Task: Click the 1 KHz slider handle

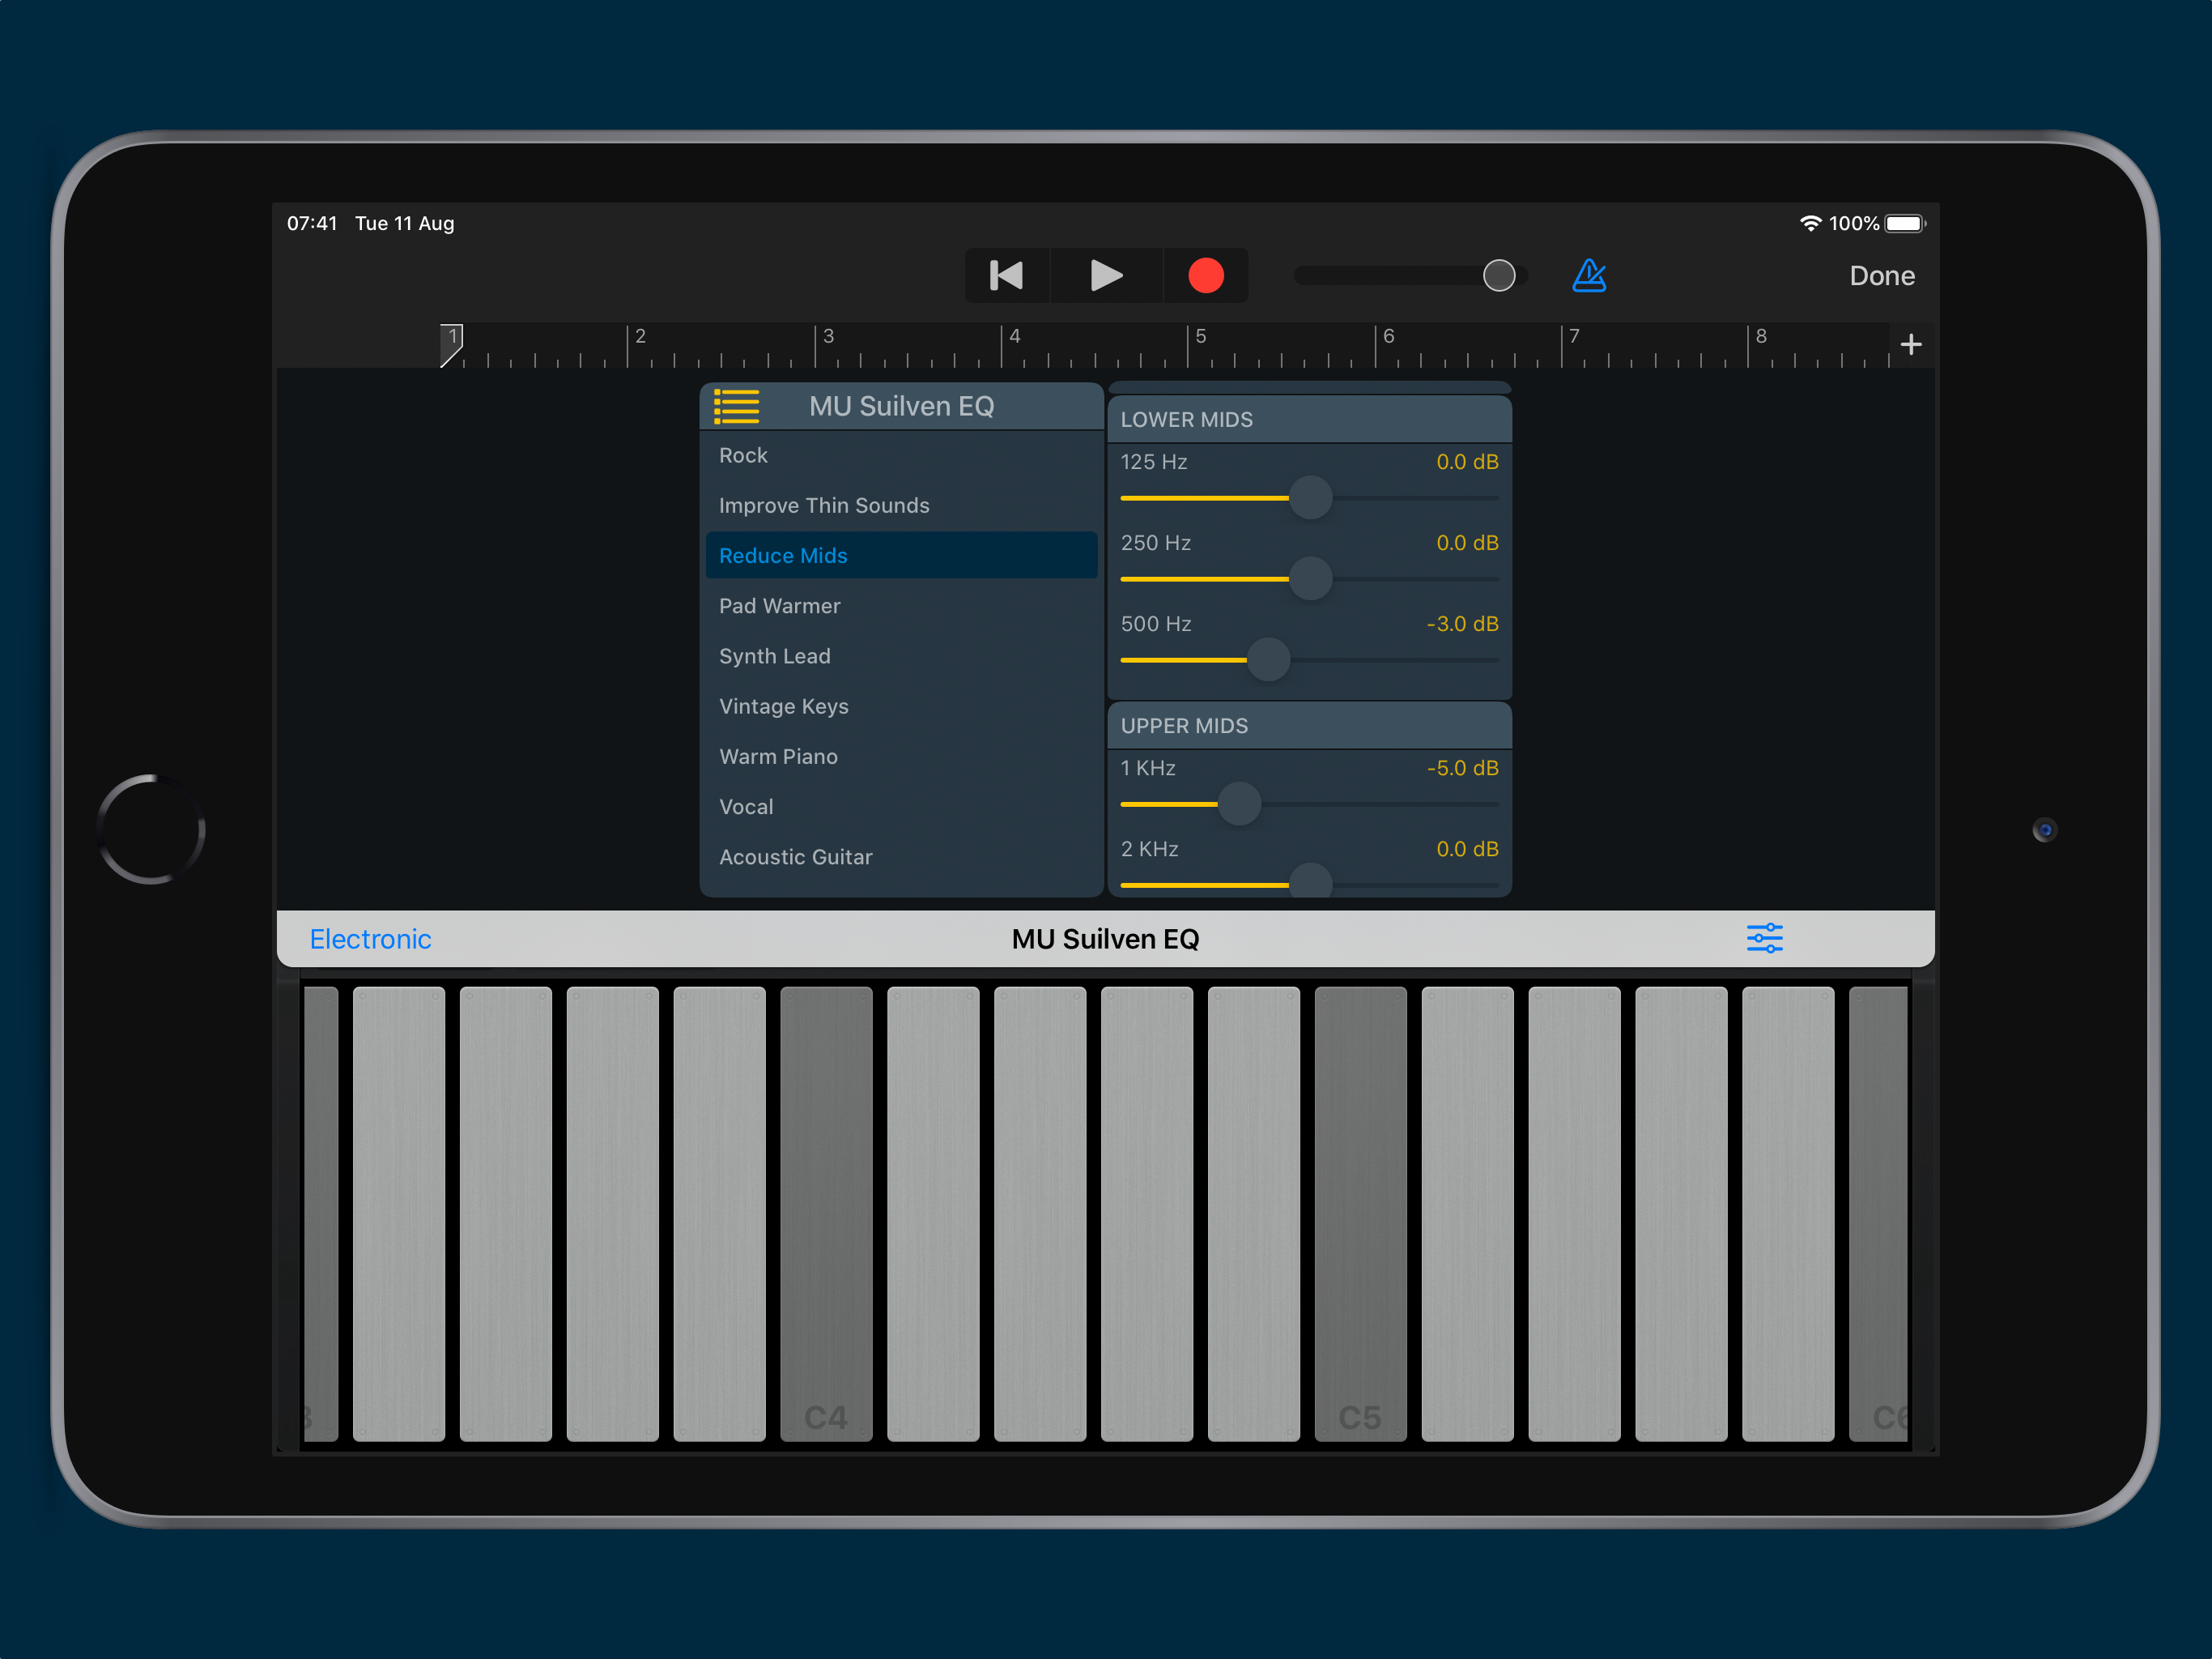Action: click(x=1239, y=804)
